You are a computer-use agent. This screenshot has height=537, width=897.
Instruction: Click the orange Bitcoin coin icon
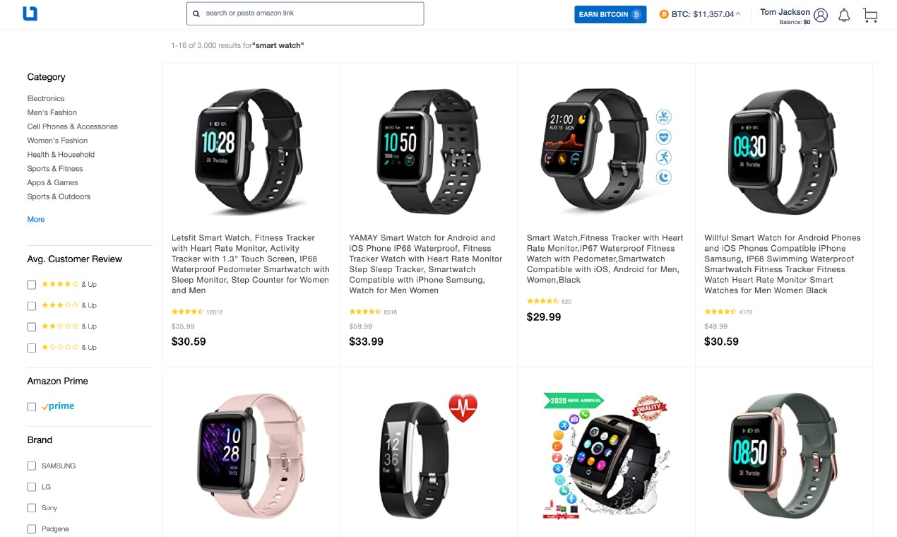663,14
